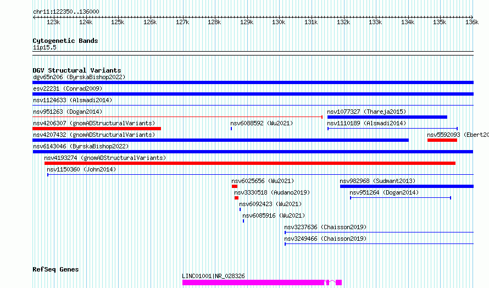Image resolution: width=489 pixels, height=288 pixels.
Task: Select the nsv951264 thin blue line
Action: (401, 198)
